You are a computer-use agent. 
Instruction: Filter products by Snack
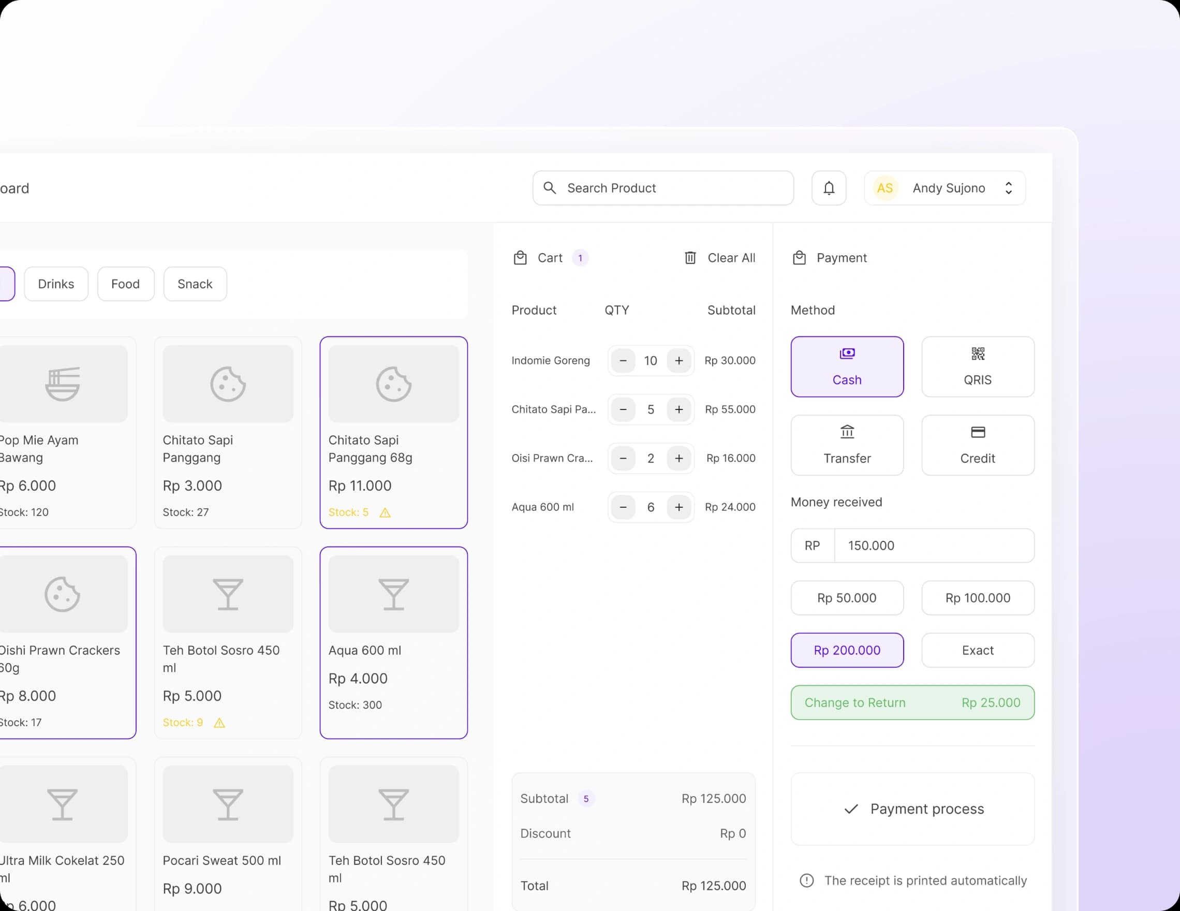click(x=195, y=284)
